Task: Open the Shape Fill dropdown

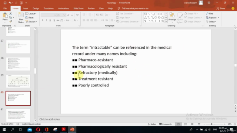Action: (x=191, y=14)
